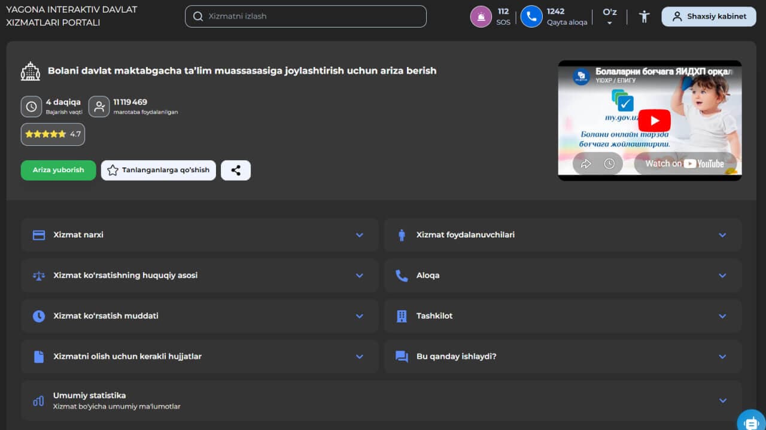766x430 pixels.
Task: Click the video title text
Action: tap(664, 72)
